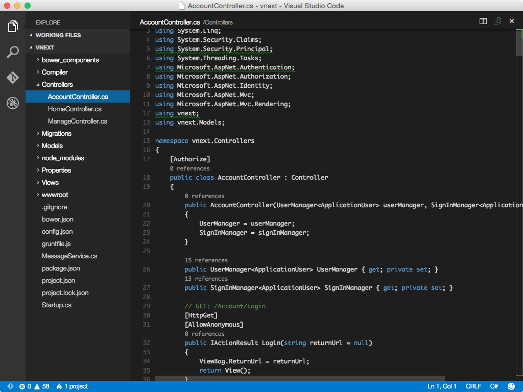Open Startup.cs file
The width and height of the screenshot is (523, 392).
pos(78,305)
